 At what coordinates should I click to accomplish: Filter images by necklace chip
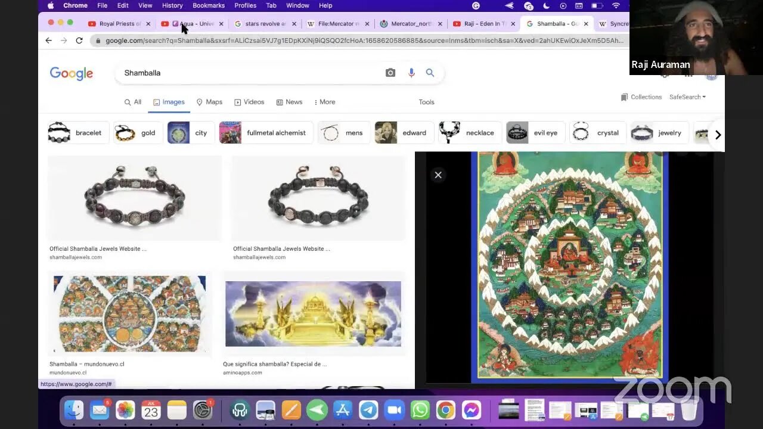469,133
